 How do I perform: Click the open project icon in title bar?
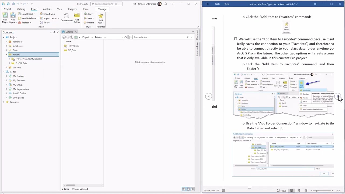(x=8, y=4)
